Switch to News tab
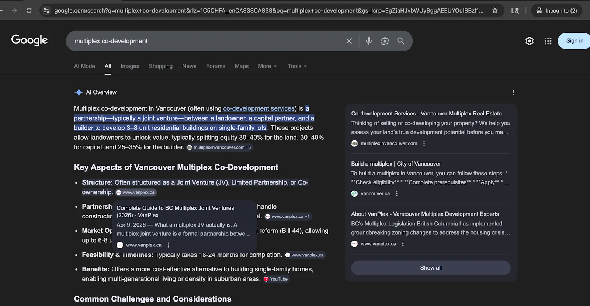 [x=189, y=66]
